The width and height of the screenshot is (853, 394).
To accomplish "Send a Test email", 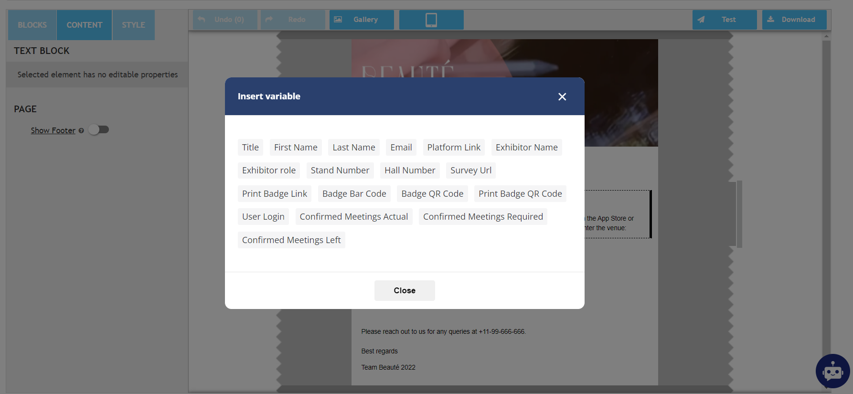I will [724, 20].
